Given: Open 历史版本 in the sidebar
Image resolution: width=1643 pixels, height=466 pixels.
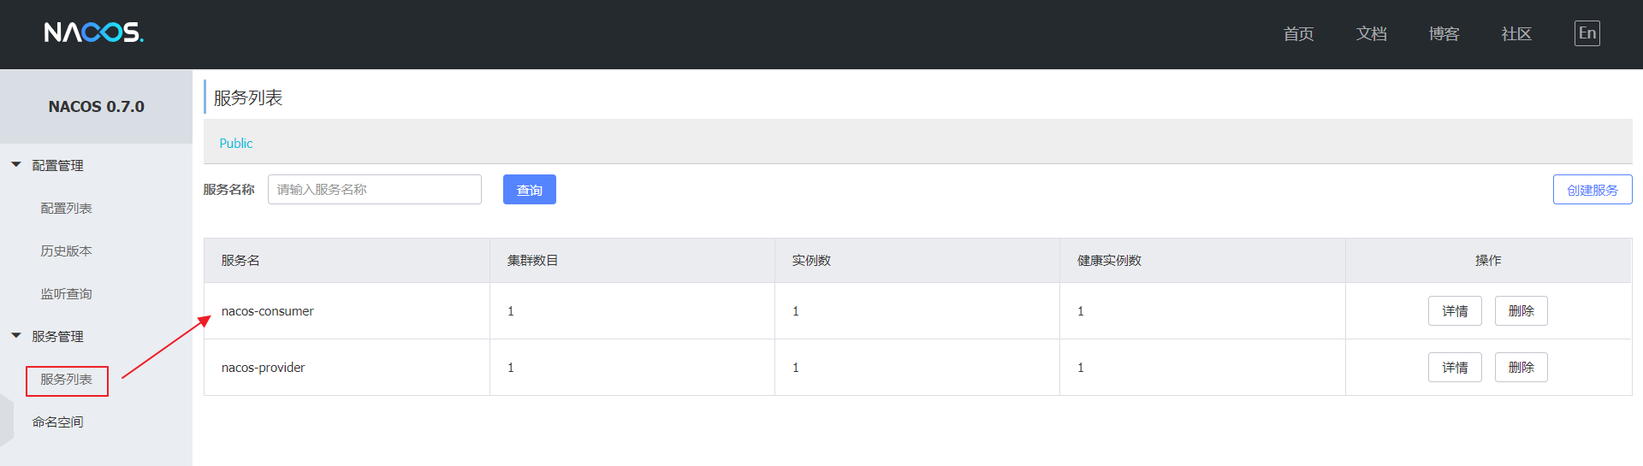Looking at the screenshot, I should [66, 251].
